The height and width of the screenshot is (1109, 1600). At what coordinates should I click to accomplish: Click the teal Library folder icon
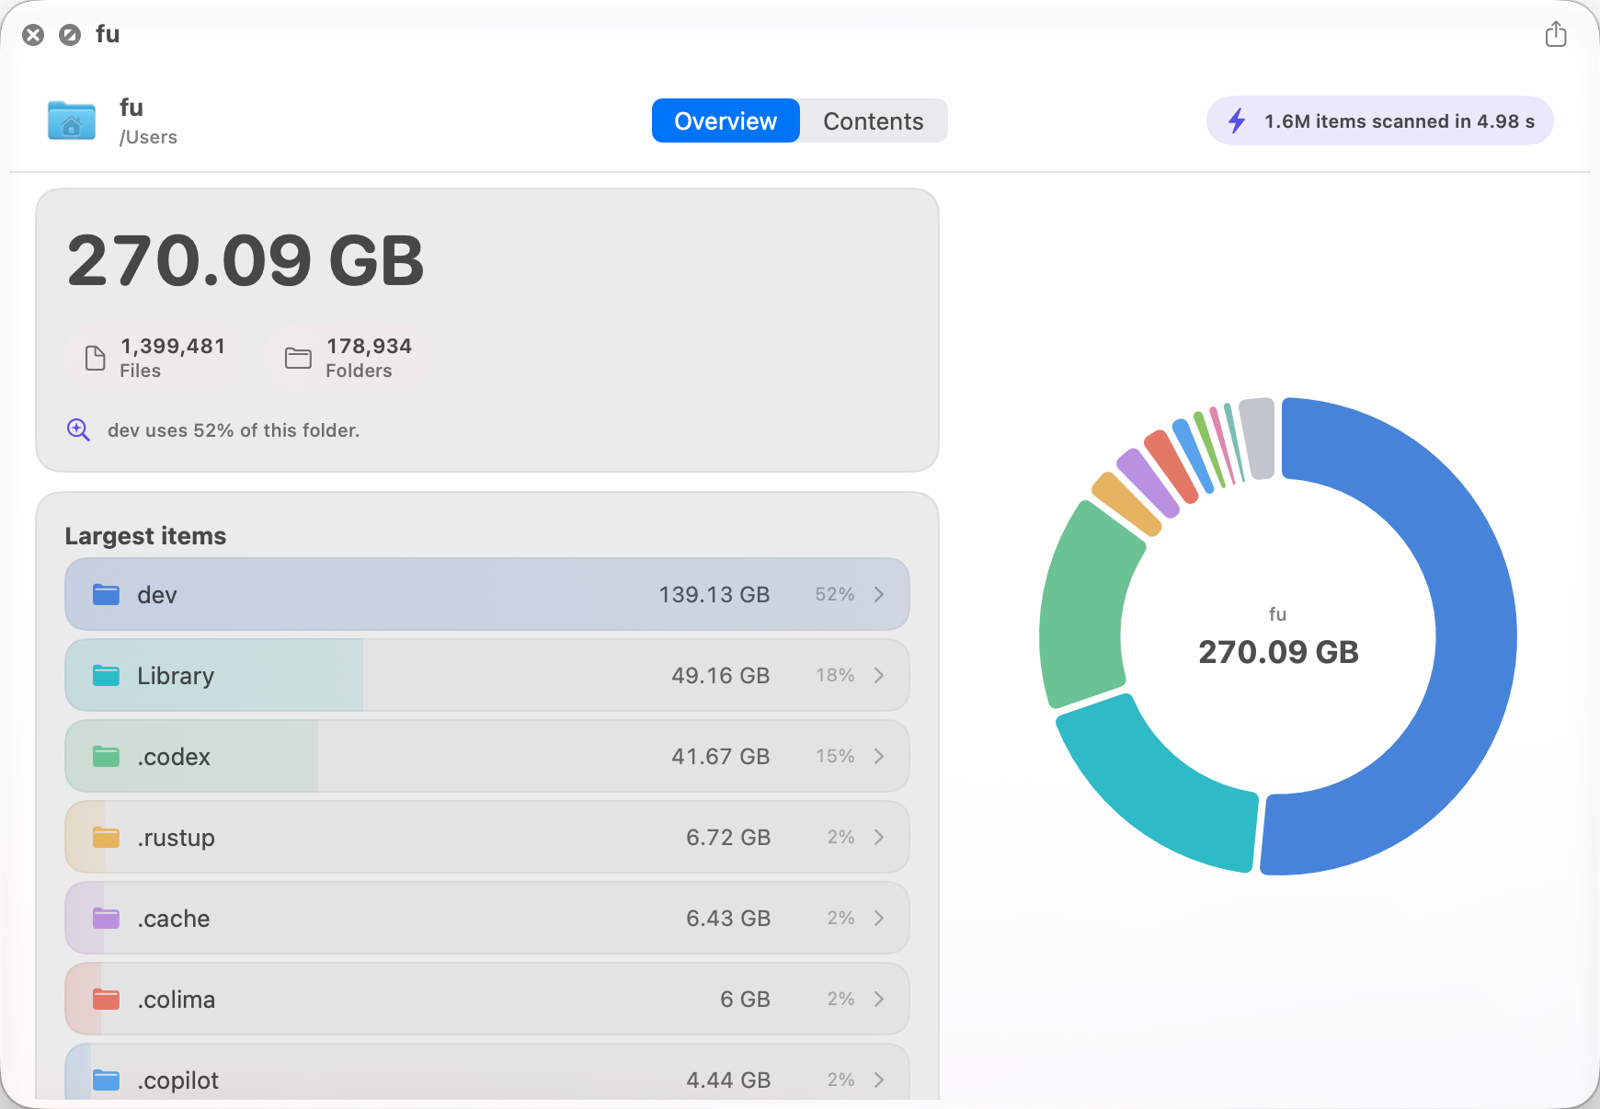(107, 675)
